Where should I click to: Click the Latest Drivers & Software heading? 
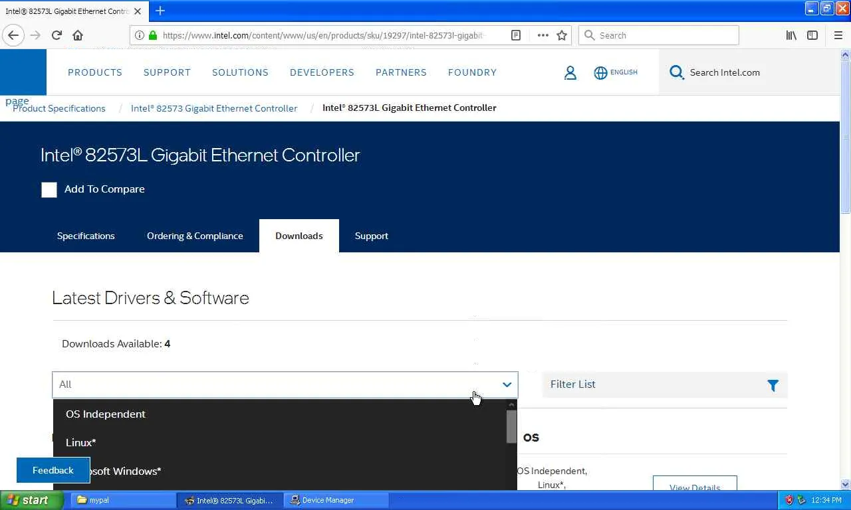pos(150,297)
